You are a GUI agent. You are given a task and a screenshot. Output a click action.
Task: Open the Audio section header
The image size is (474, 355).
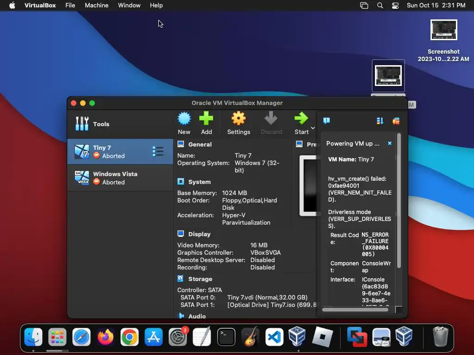tap(197, 316)
